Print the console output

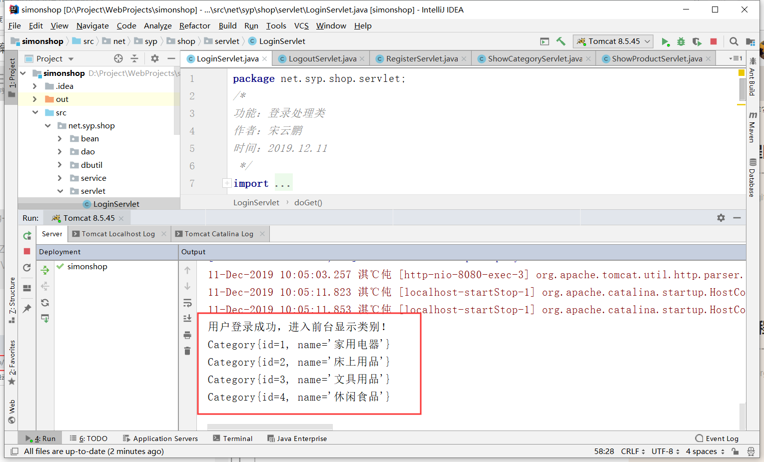pyautogui.click(x=187, y=335)
